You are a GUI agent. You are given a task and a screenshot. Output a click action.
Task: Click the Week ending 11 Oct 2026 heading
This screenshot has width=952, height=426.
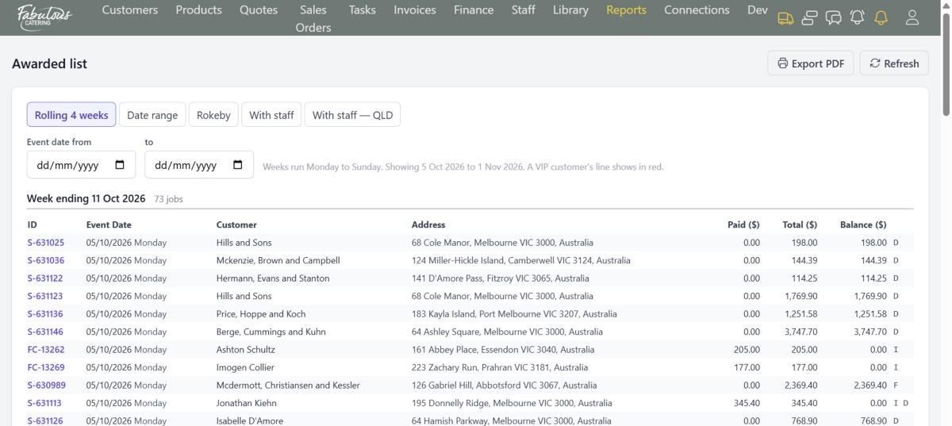(x=86, y=198)
